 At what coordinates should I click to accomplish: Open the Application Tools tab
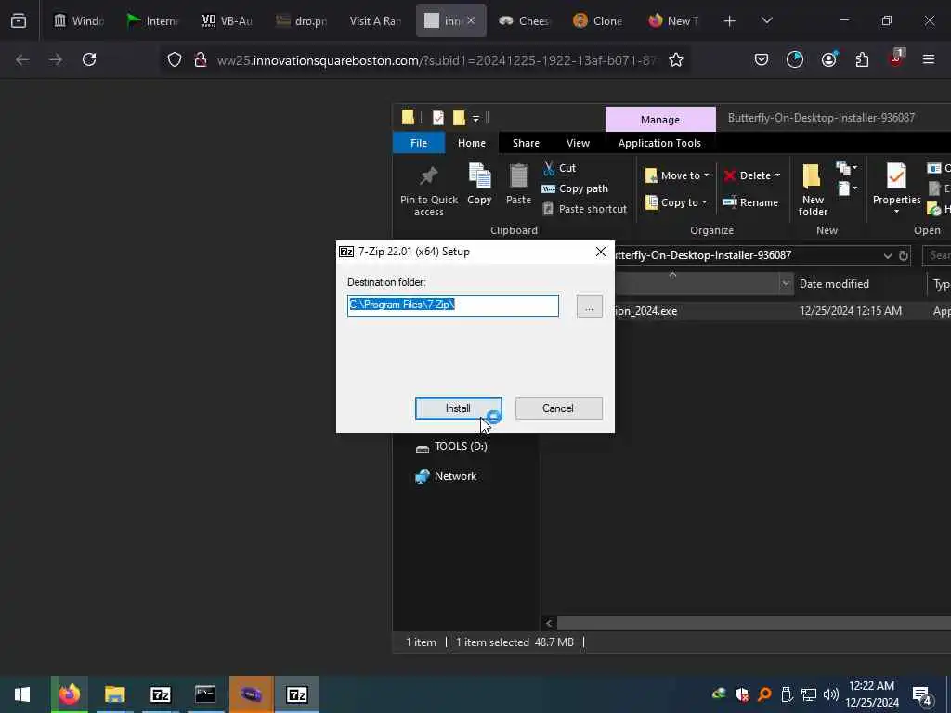[x=660, y=143]
